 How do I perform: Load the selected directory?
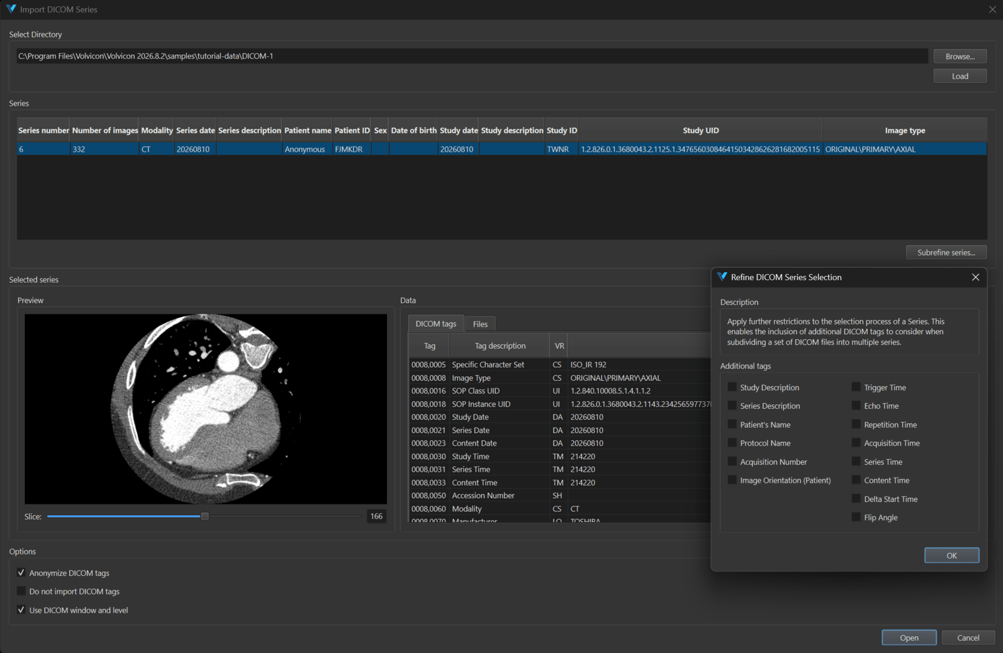(x=960, y=76)
